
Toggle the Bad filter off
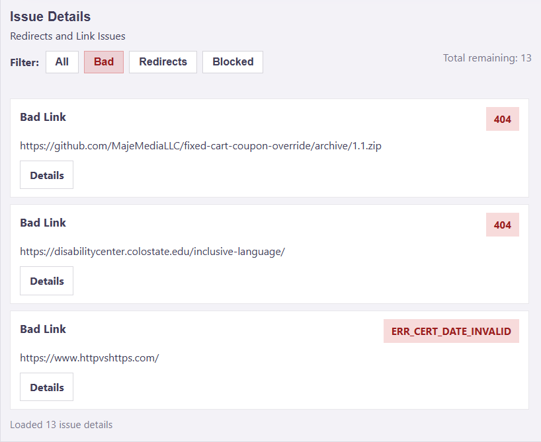point(103,61)
